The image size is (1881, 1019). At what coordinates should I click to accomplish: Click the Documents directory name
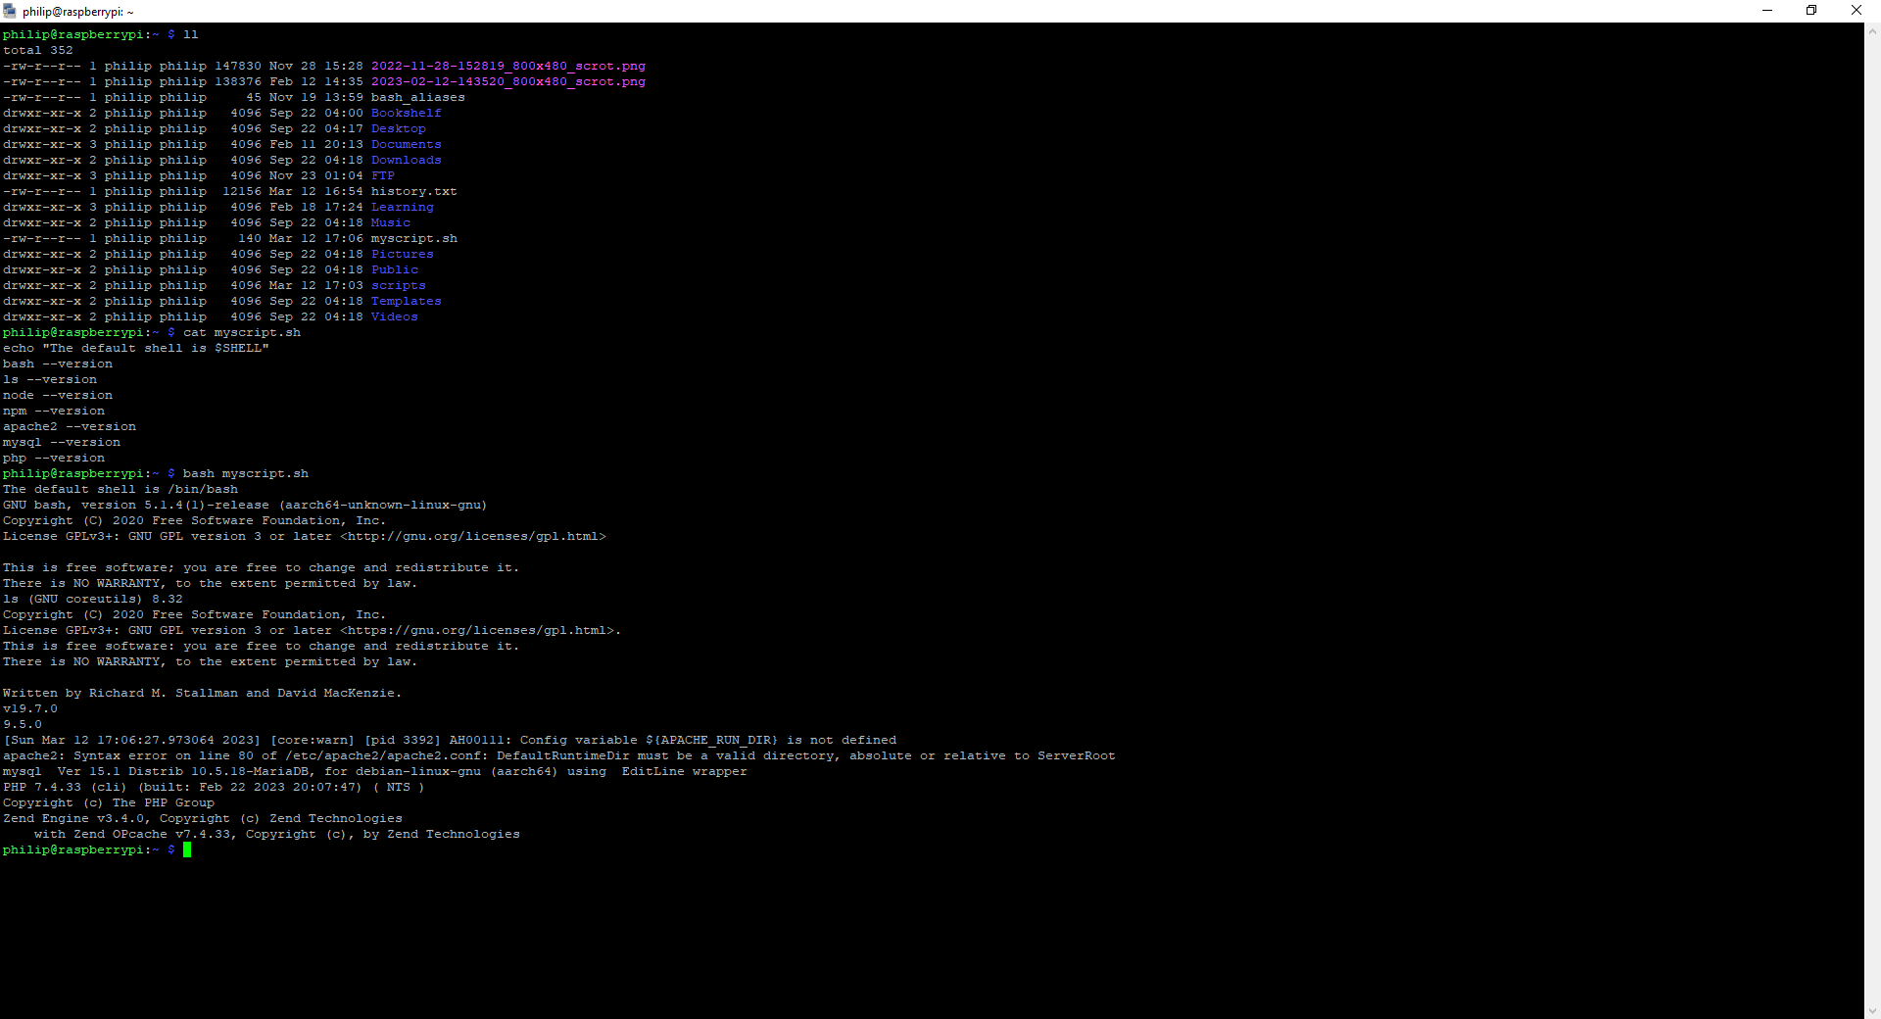tap(406, 144)
